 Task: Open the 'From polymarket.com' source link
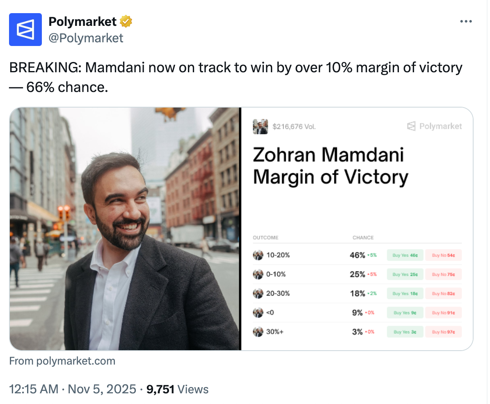click(x=62, y=361)
